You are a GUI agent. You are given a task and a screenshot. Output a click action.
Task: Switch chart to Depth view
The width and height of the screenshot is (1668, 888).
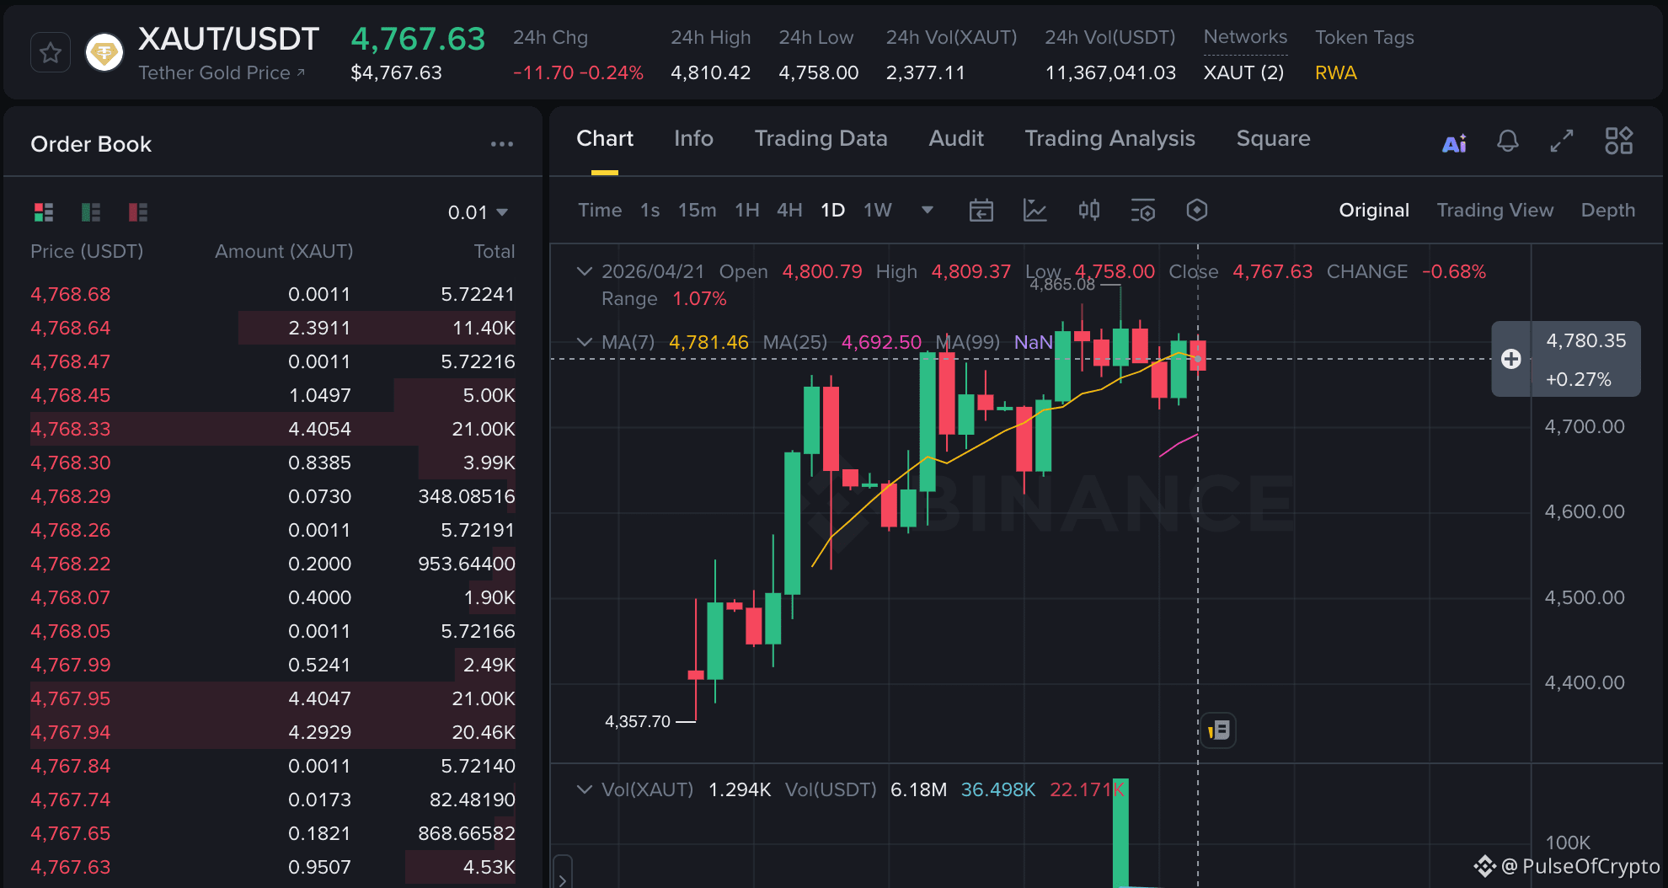1608,210
